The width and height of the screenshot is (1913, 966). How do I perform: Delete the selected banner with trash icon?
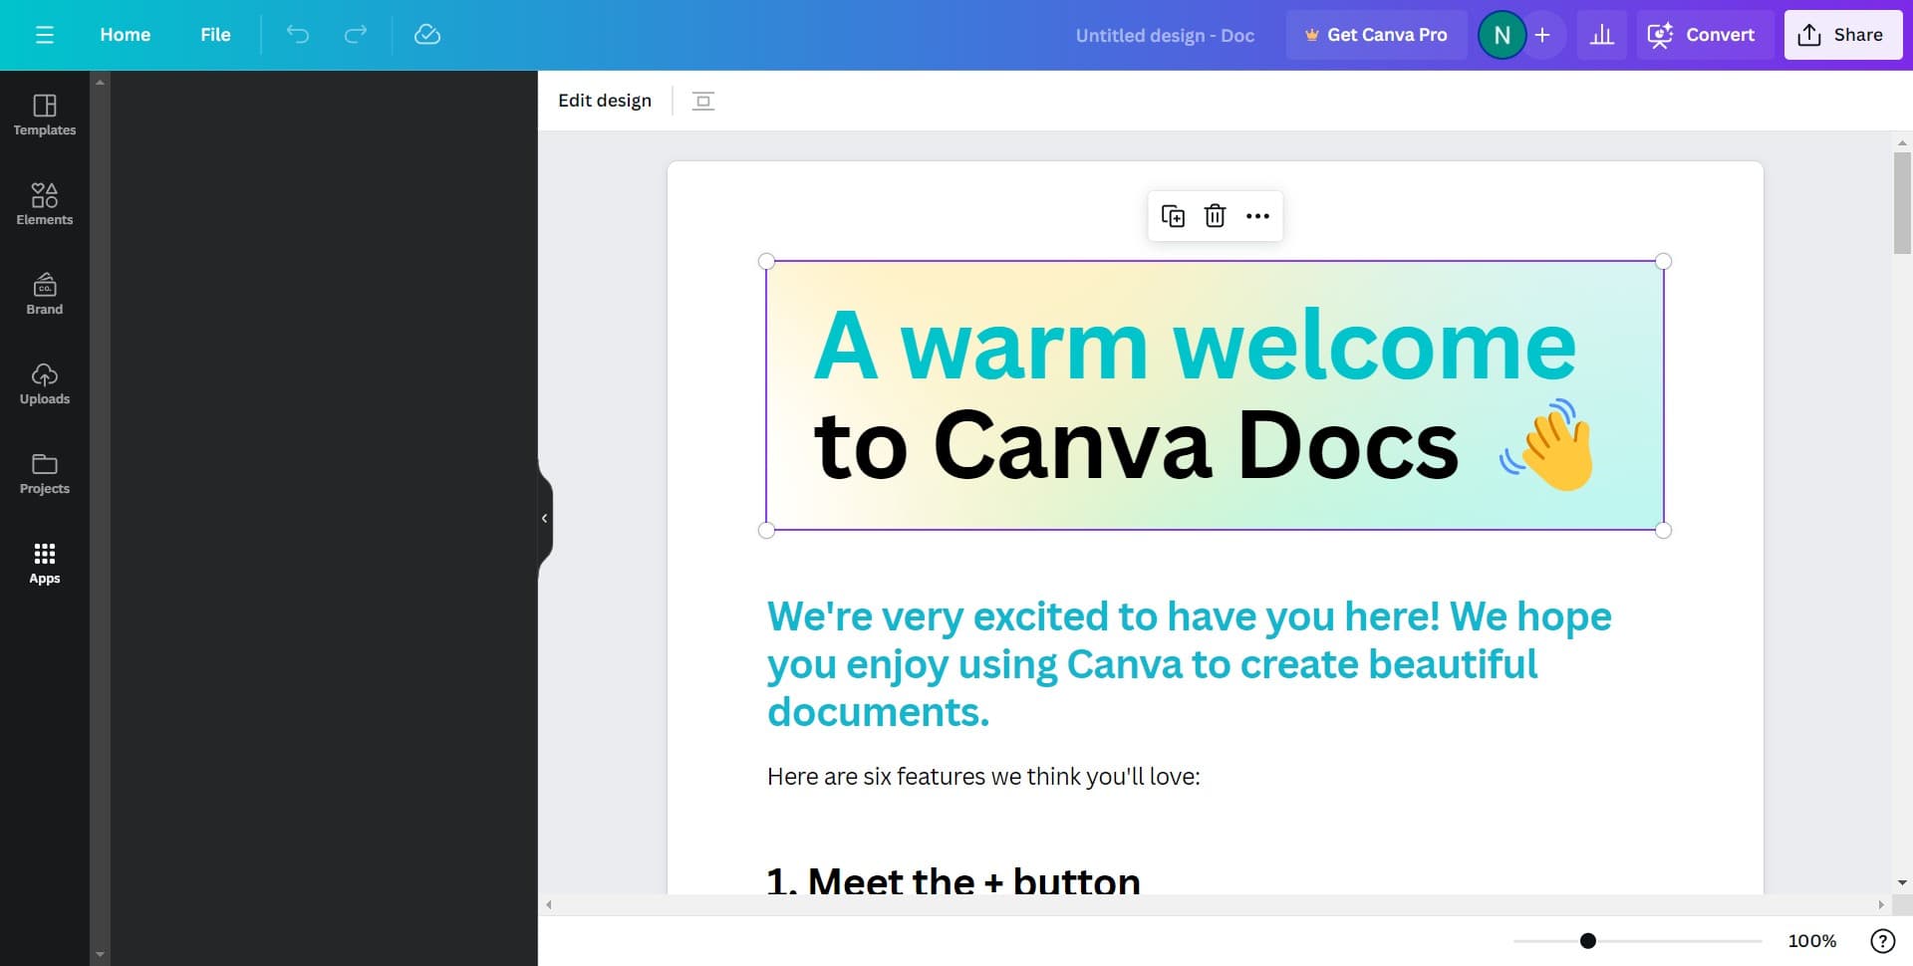coord(1215,216)
